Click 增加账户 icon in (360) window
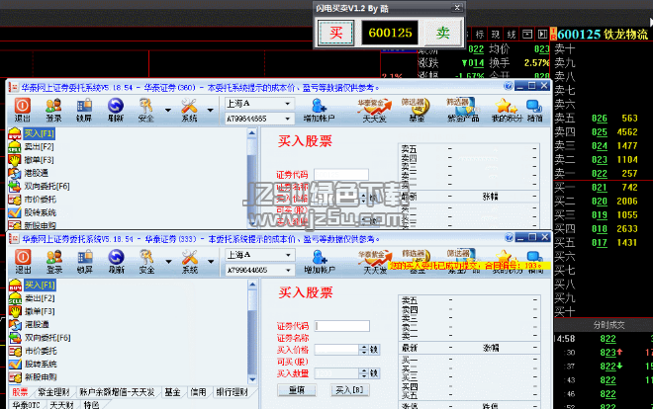Screen dimensions: 653x409 point(319,110)
